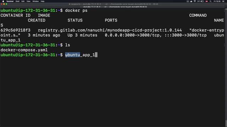This screenshot has height=127, width=227.
Task: Click the 'docker ps' command text
Action: click(76, 11)
